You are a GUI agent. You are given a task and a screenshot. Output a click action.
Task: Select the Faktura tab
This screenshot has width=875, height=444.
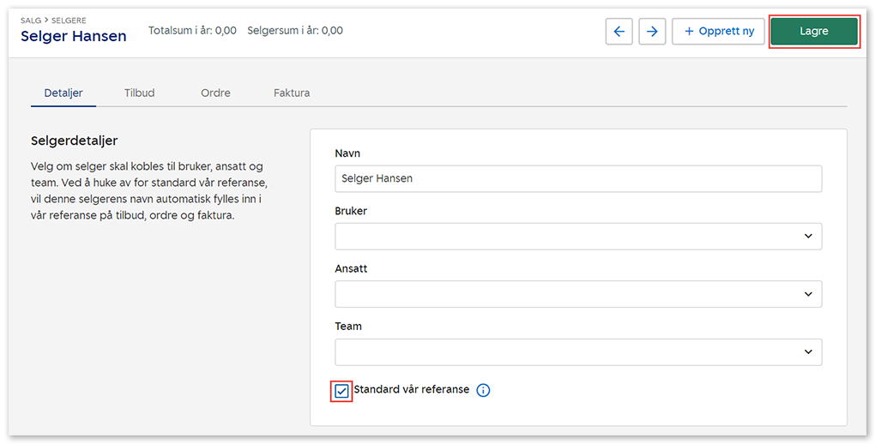292,93
